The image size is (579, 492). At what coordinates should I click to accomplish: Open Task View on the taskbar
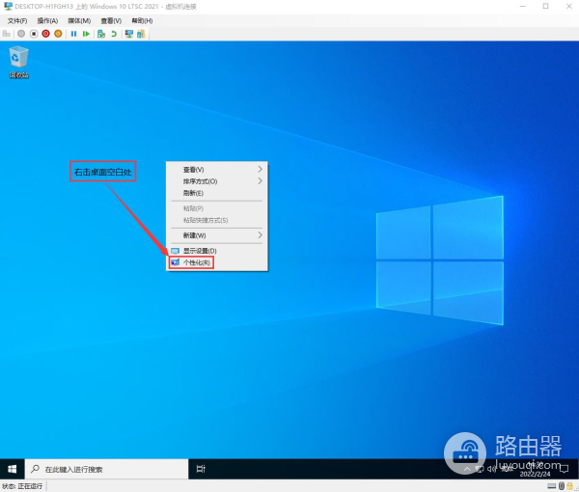(201, 469)
